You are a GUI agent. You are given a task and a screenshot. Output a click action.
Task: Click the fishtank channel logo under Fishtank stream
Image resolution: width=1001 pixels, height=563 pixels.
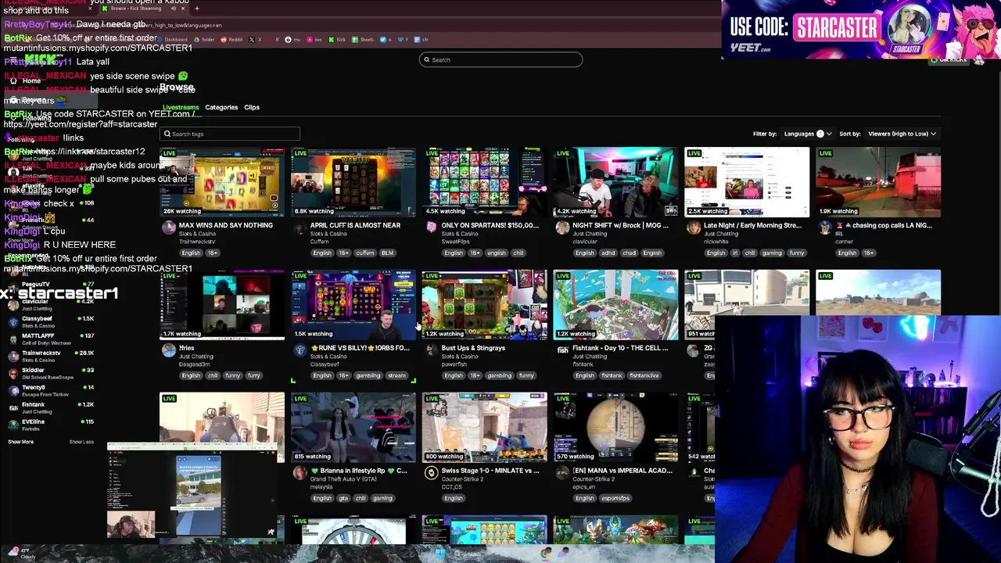tap(562, 350)
